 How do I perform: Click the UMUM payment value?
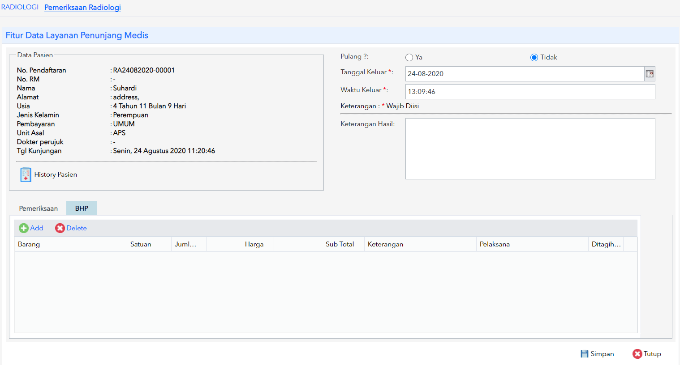pos(124,124)
